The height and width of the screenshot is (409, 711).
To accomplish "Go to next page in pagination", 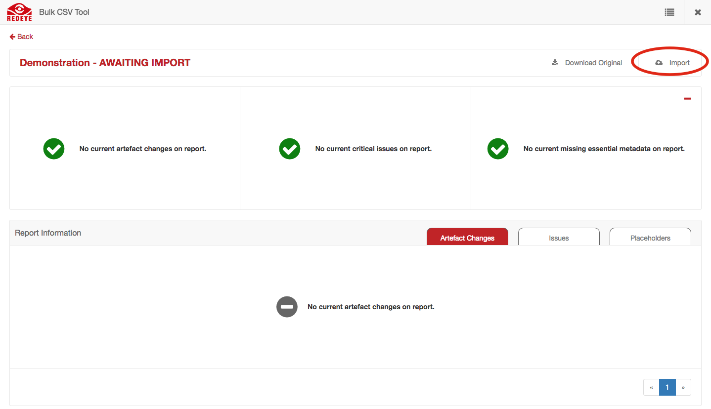I will click(x=683, y=387).
